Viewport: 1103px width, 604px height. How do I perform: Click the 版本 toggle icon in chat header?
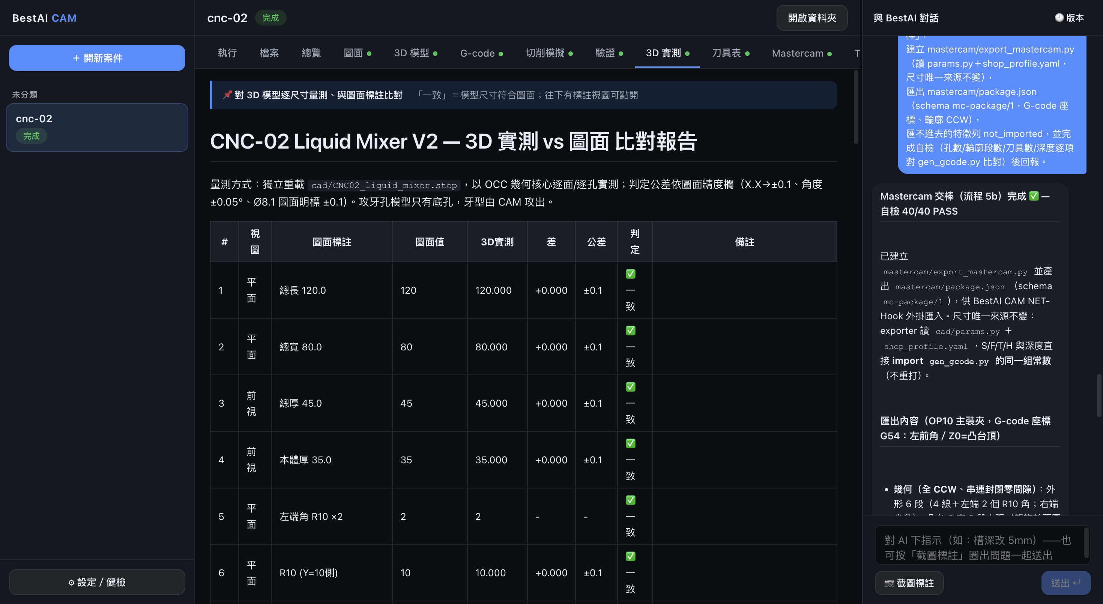point(1059,18)
